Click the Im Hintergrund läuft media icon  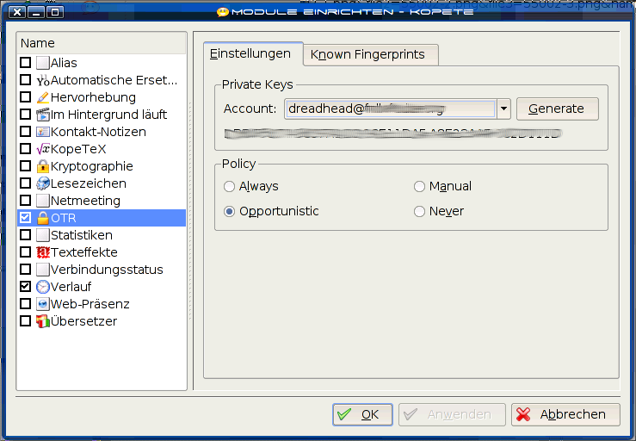coord(42,115)
